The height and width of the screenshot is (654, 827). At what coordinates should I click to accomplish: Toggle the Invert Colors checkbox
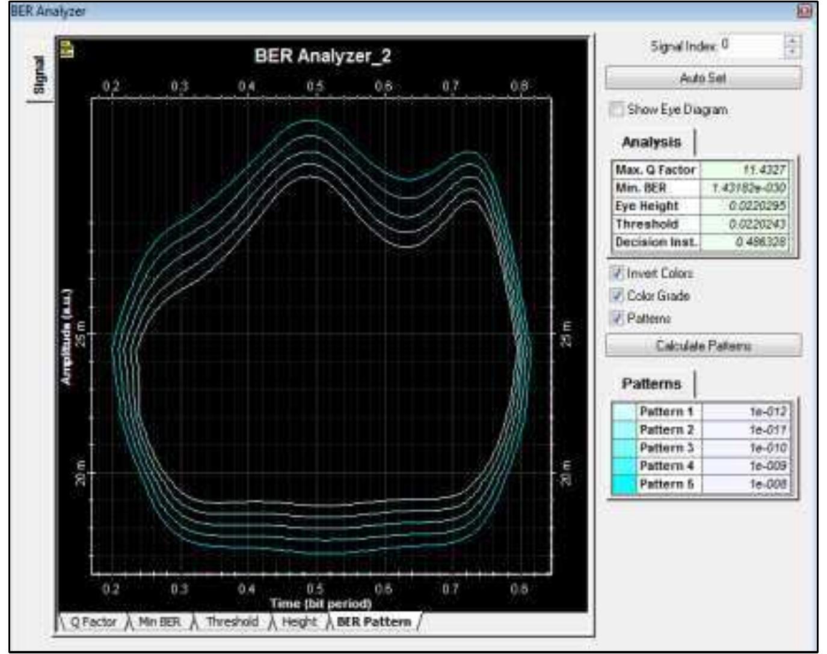tap(616, 273)
